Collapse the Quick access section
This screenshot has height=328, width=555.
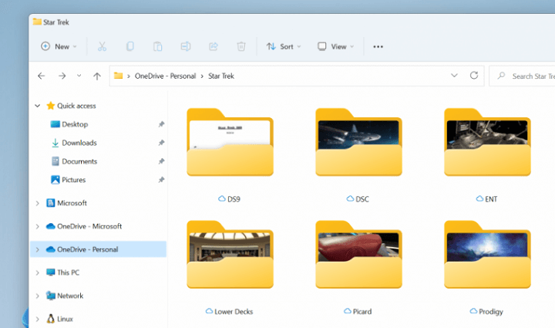tap(38, 106)
